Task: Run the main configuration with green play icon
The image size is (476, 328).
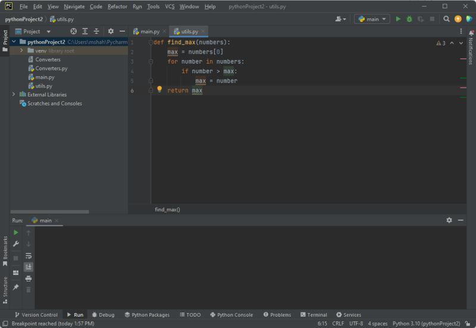Action: (x=397, y=19)
